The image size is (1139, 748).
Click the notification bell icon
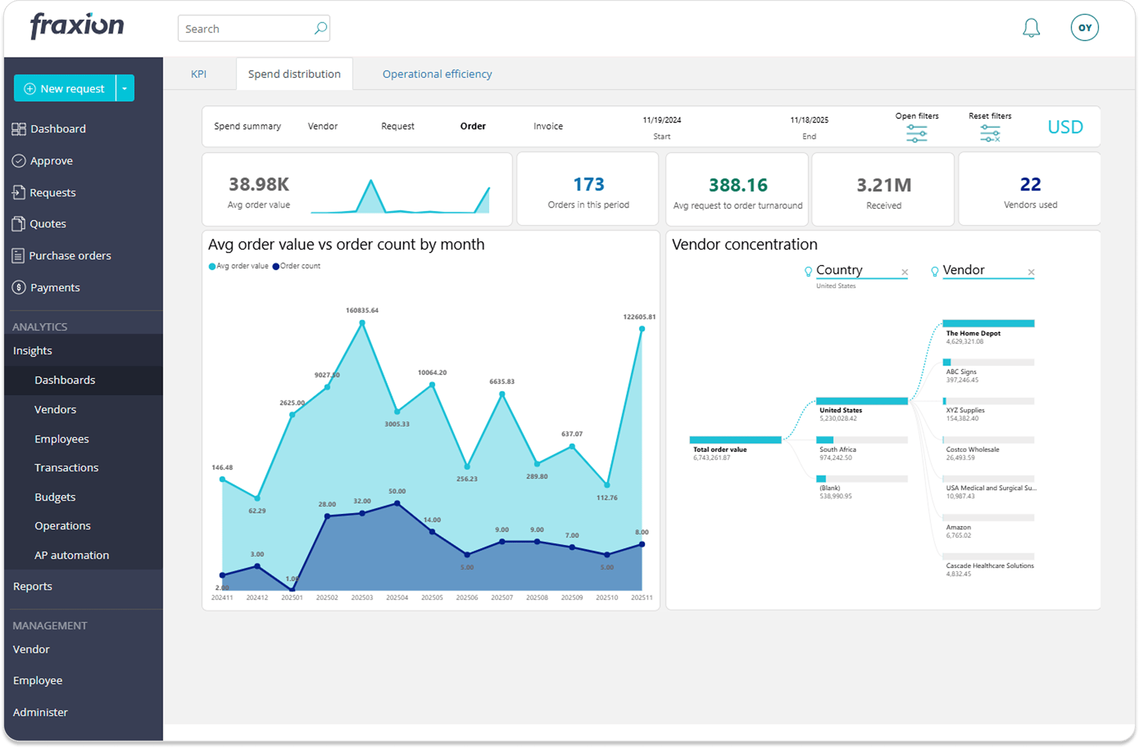(1031, 27)
